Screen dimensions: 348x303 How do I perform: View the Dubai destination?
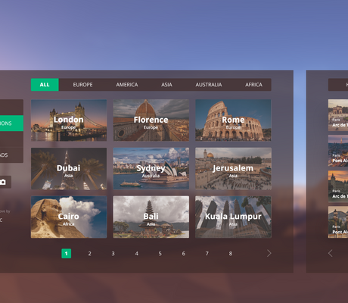point(69,169)
